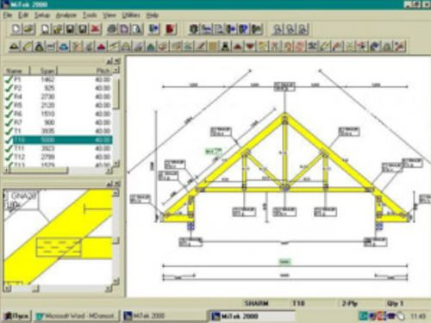Select the T11 truss row
This screenshot has height=323, width=431.
(x=58, y=148)
